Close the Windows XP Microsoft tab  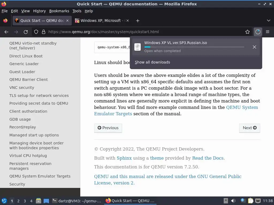click(x=128, y=21)
